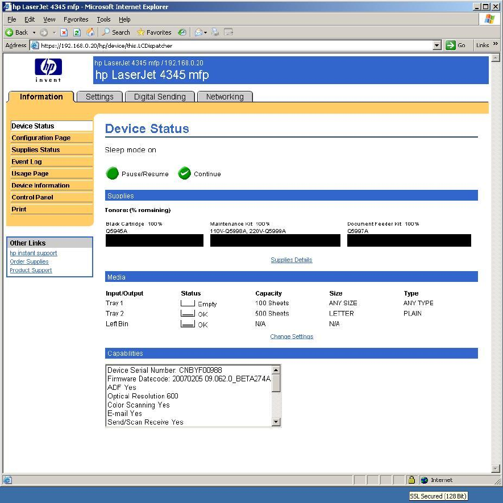The image size is (503, 503).
Task: Click the address URL field
Action: (236, 45)
